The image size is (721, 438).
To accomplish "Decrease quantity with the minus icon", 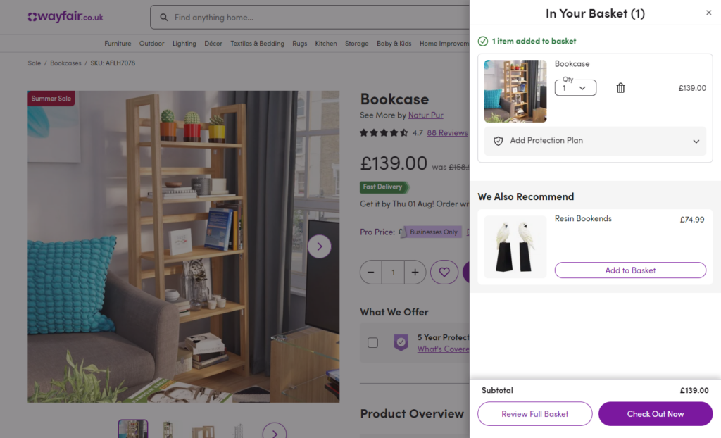I will tap(371, 272).
